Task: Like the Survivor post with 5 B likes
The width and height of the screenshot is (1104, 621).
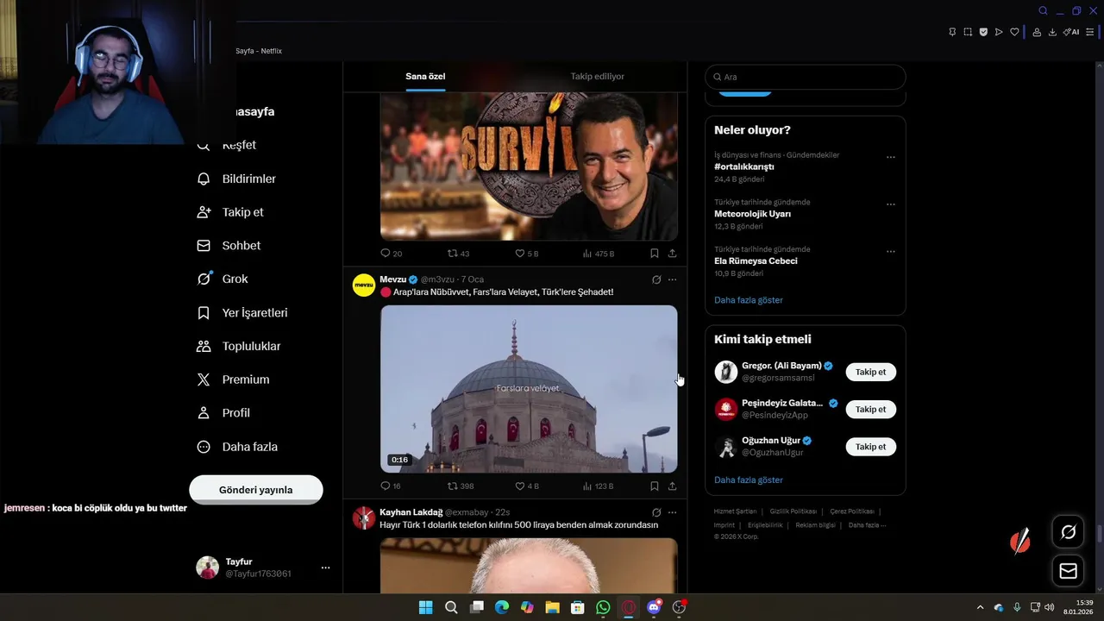Action: (527, 254)
